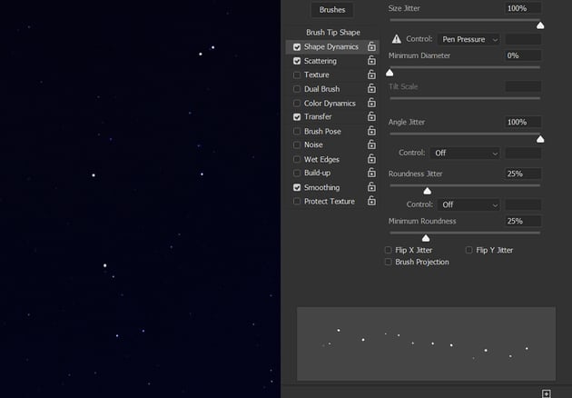572x398 pixels.
Task: Click the brush stroke preview area
Action: (x=426, y=343)
